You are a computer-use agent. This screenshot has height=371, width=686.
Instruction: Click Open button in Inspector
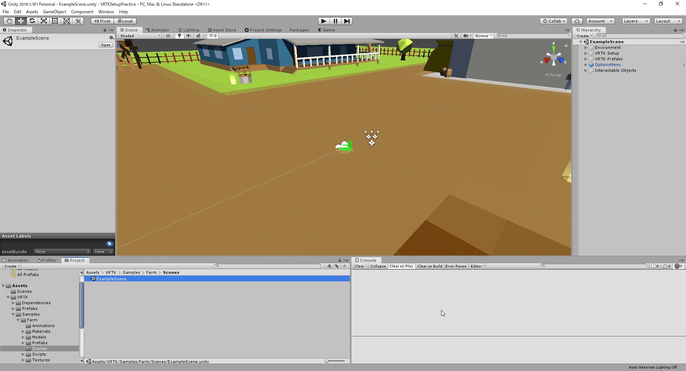point(105,45)
